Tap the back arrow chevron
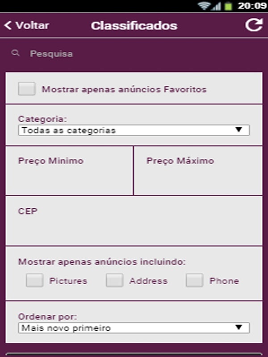The width and height of the screenshot is (268, 357). (x=8, y=25)
